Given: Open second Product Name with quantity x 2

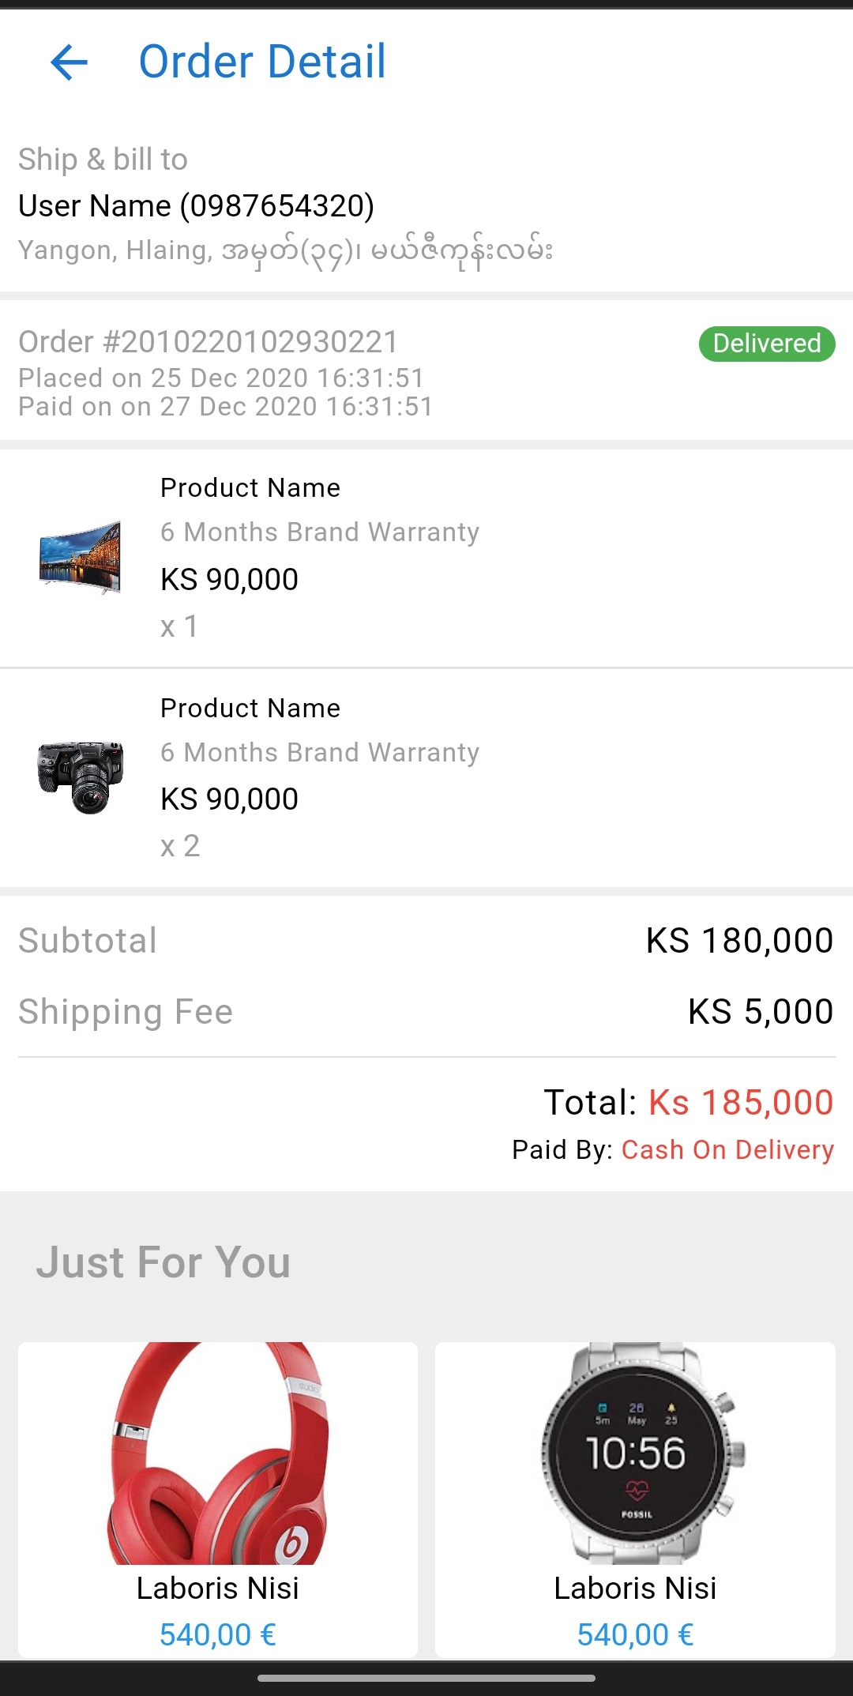Looking at the screenshot, I should click(250, 709).
